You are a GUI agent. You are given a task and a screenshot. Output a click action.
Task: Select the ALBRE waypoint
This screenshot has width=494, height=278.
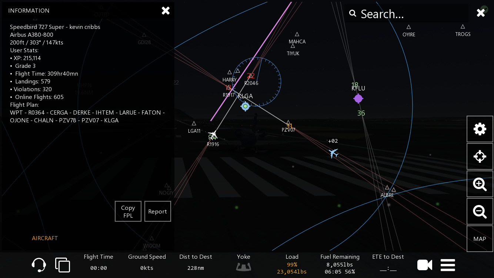coord(387,188)
